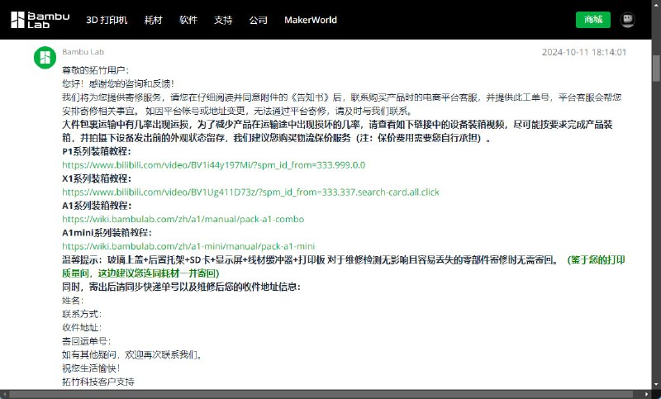Image resolution: width=661 pixels, height=399 pixels.
Task: Click the sender name Bambu Lab
Action: [83, 52]
